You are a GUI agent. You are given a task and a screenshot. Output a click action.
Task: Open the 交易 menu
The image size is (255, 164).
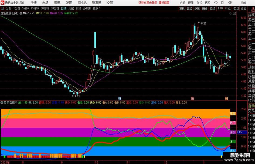tap(110, 3)
